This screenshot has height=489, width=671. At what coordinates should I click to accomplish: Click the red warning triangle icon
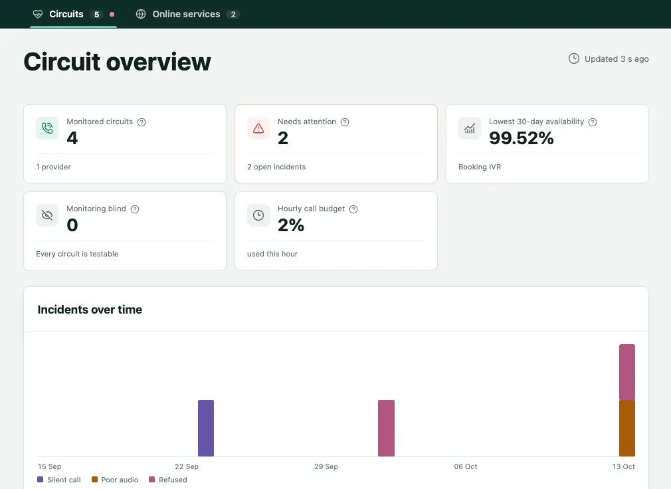258,128
